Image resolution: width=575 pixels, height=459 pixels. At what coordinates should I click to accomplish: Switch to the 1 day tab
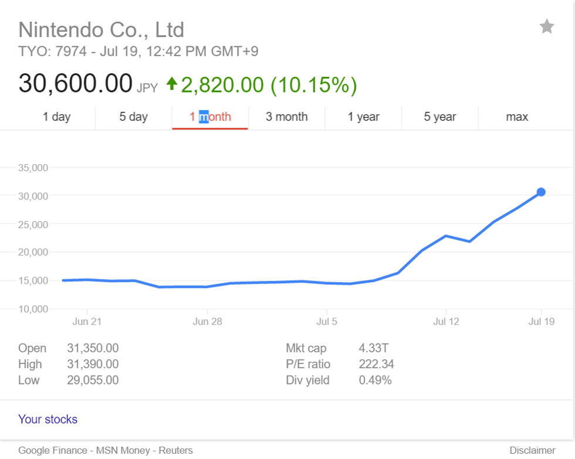56,117
